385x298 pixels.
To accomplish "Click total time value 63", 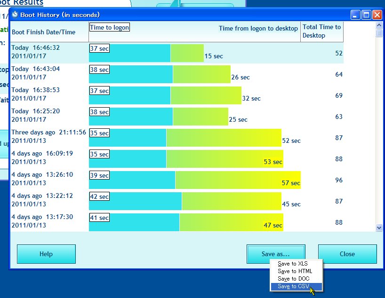I will pos(339,117).
